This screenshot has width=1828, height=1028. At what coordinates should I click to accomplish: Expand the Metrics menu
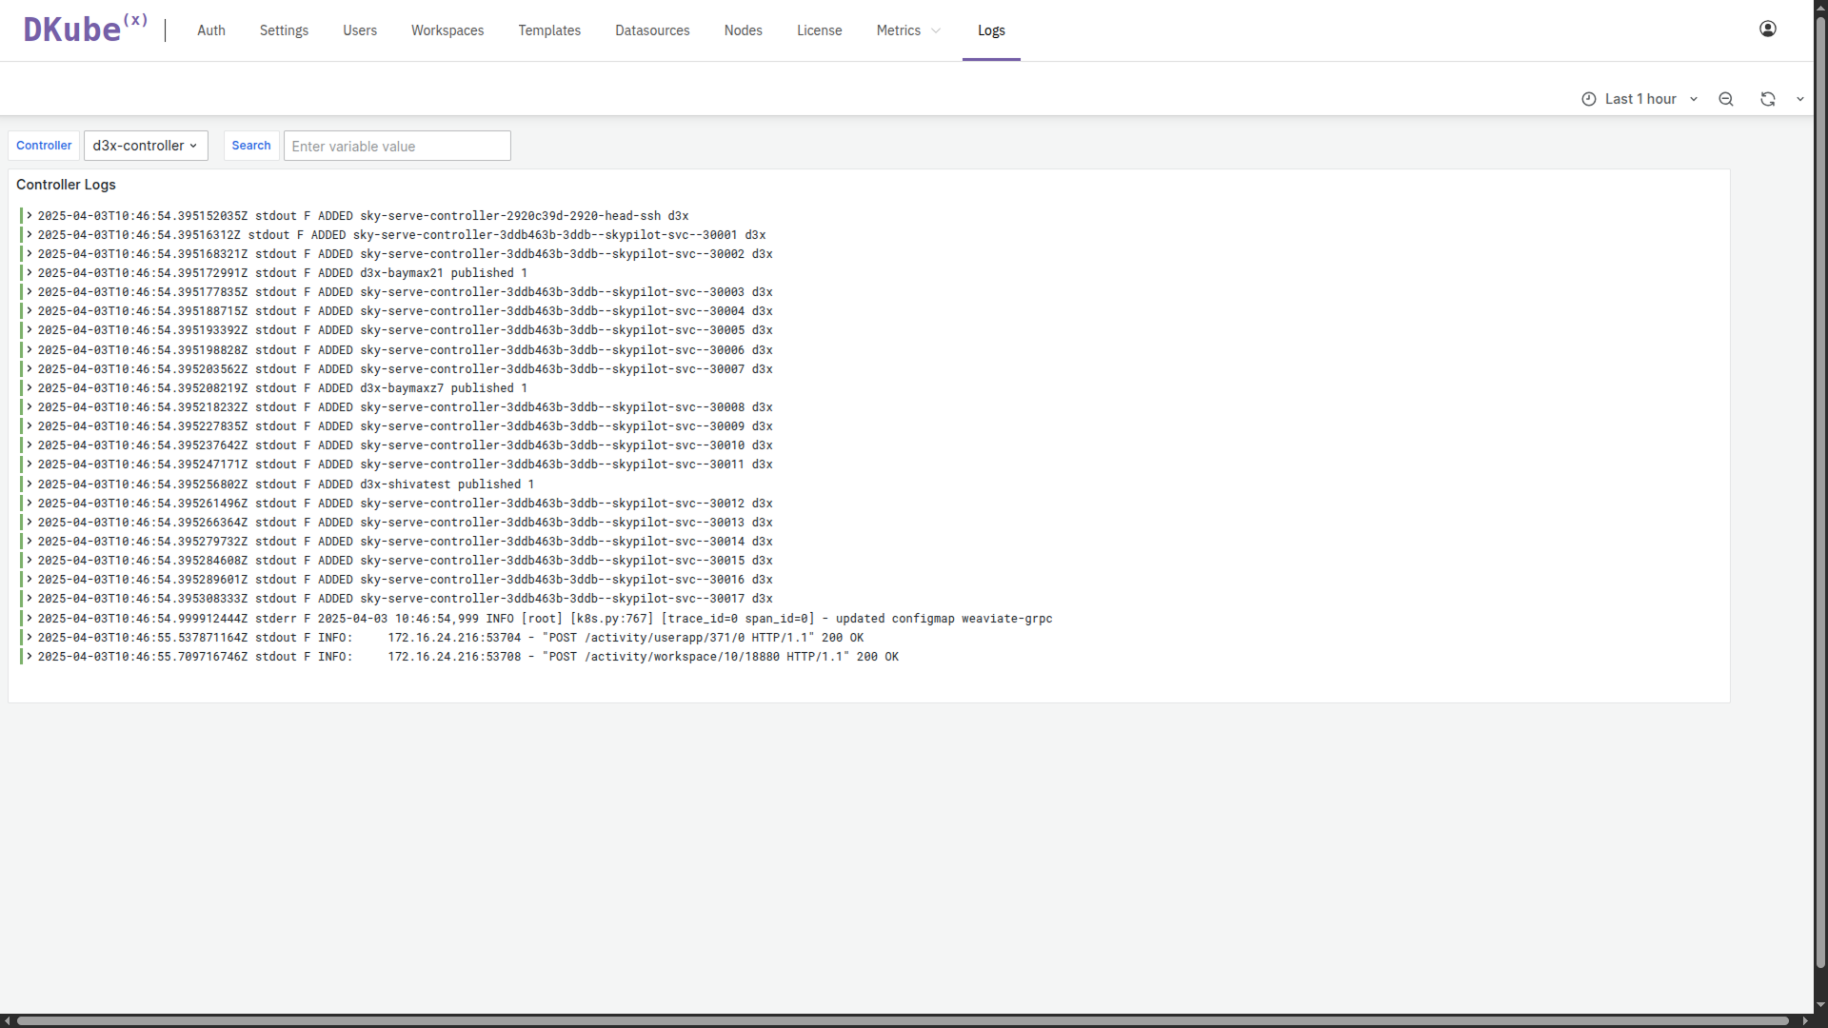pyautogui.click(x=908, y=30)
